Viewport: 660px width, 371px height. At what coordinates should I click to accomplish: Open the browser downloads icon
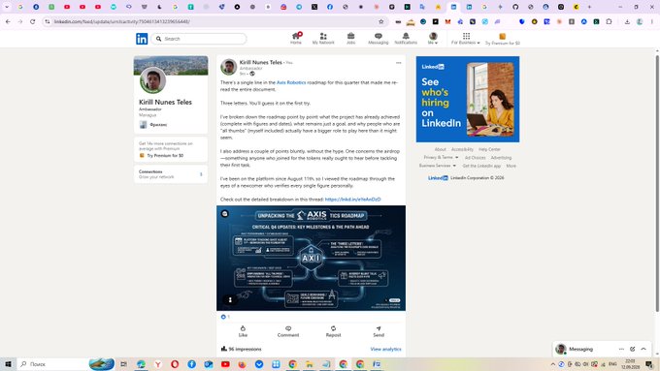point(627,21)
